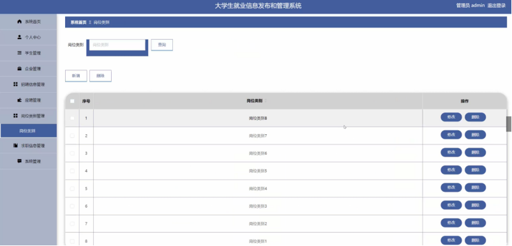Click the page title 大学生就业信息发布和管理系统
512x246 pixels.
coord(258,6)
